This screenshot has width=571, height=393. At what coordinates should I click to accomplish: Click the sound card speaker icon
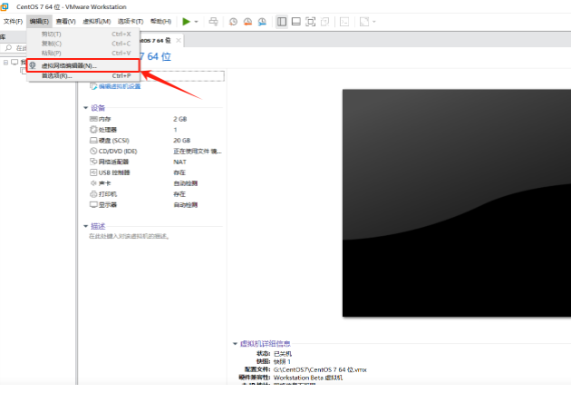(93, 183)
